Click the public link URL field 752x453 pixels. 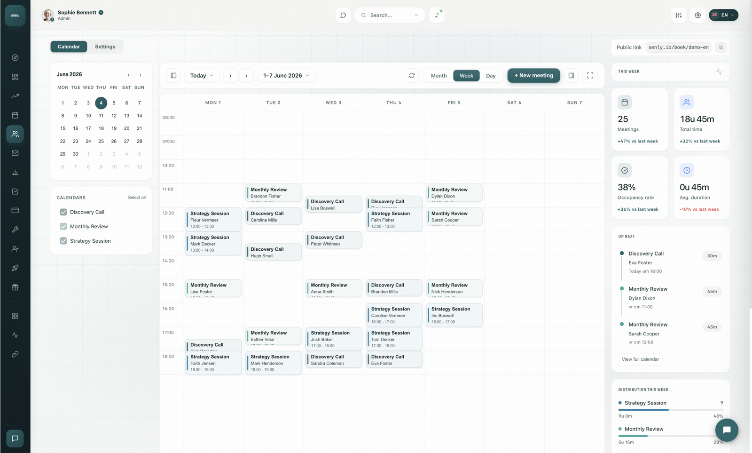point(678,48)
